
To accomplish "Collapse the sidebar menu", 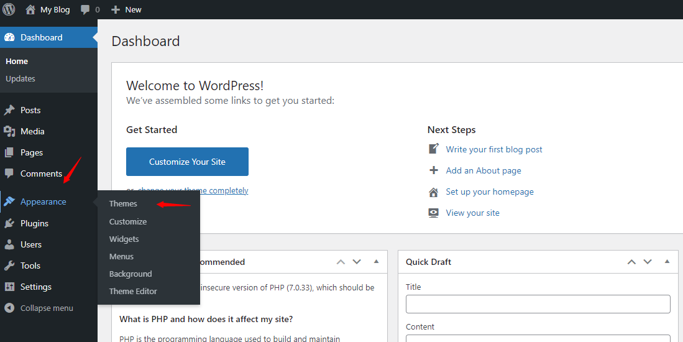I will click(x=39, y=308).
